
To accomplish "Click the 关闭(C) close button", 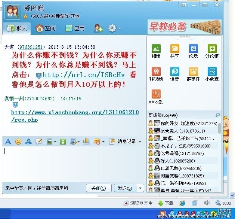I will point(99,188).
